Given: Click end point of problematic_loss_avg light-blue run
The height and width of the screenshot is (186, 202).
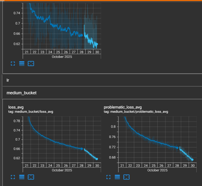Looking at the screenshot, I should [x=192, y=160].
